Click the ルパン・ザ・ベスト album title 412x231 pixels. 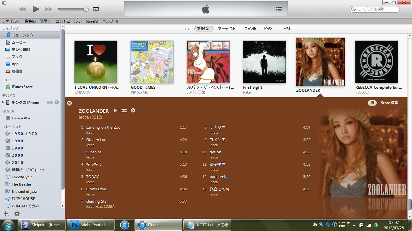coord(211,87)
